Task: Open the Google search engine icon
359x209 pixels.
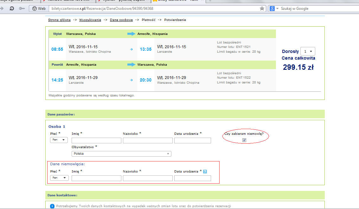Action: click(x=272, y=9)
